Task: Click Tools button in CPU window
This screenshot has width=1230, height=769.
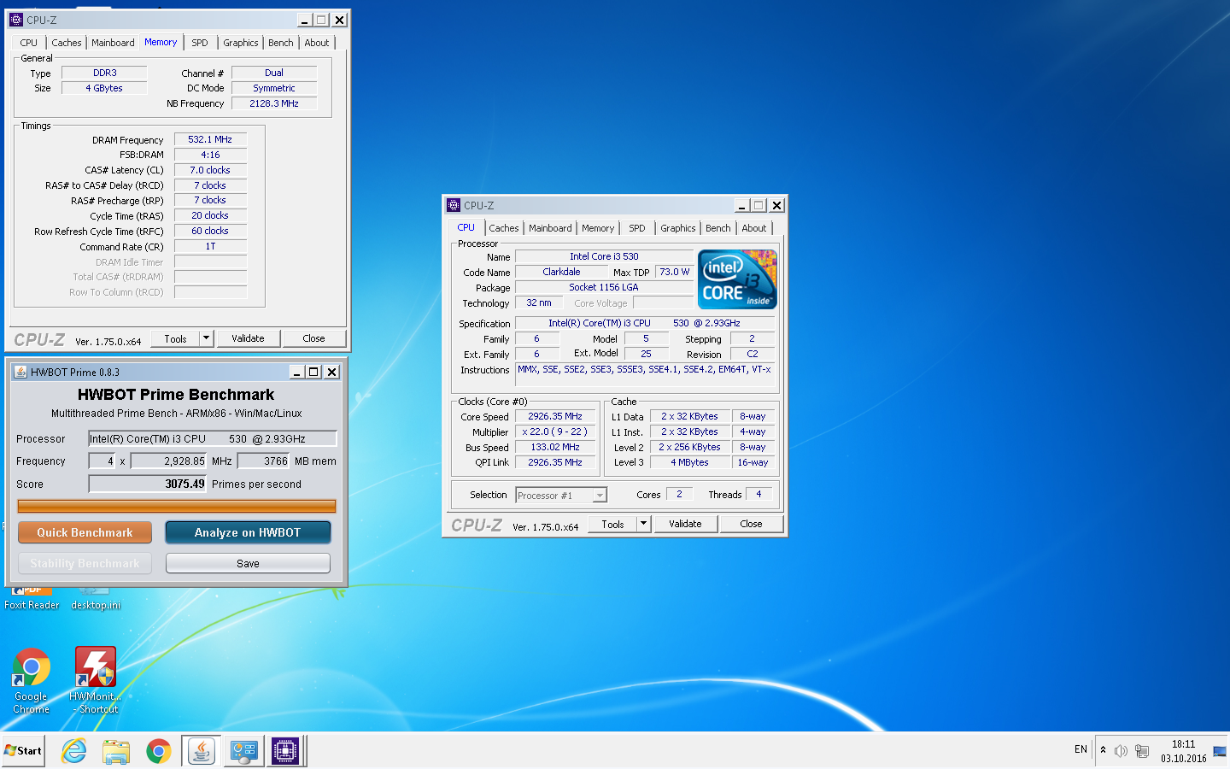Action: point(612,524)
